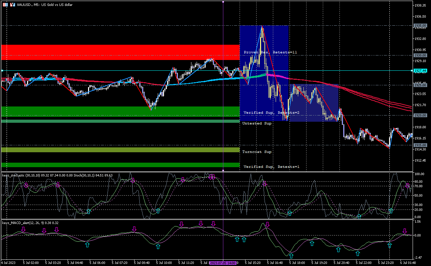Click the cyan 1927.44 current price label
The image size is (431, 266).
click(x=420, y=71)
